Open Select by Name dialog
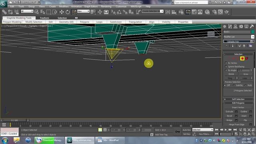 [x=43, y=12]
